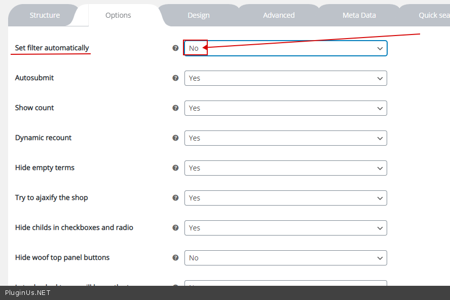Click help icon next to Show count
This screenshot has width=450, height=300.
175,108
